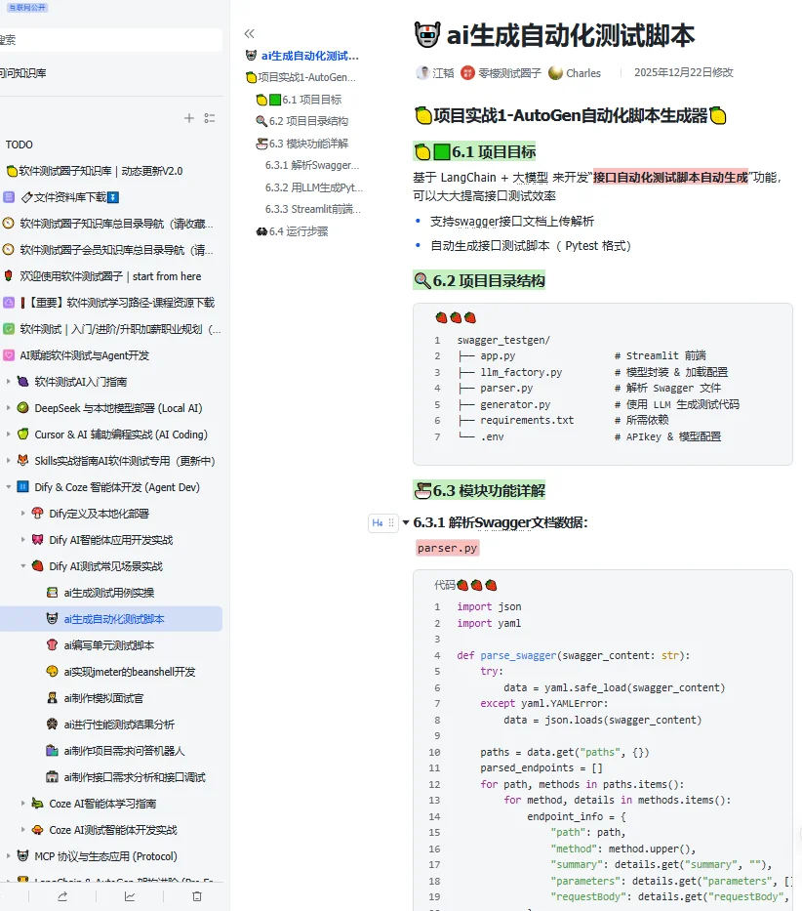The width and height of the screenshot is (802, 911).
Task: Click the TODO label in sidebar
Action: tap(20, 145)
